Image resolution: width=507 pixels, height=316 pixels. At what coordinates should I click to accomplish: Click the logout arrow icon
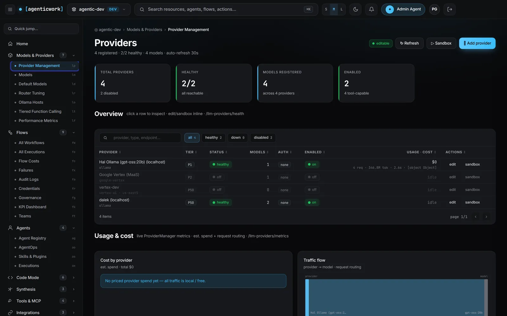point(450,9)
